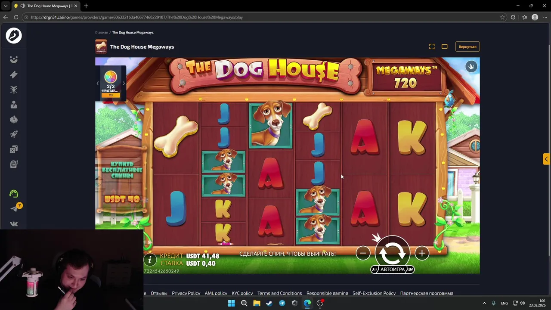Open the taskbar volume control
This screenshot has width=551, height=310.
pos(522,303)
